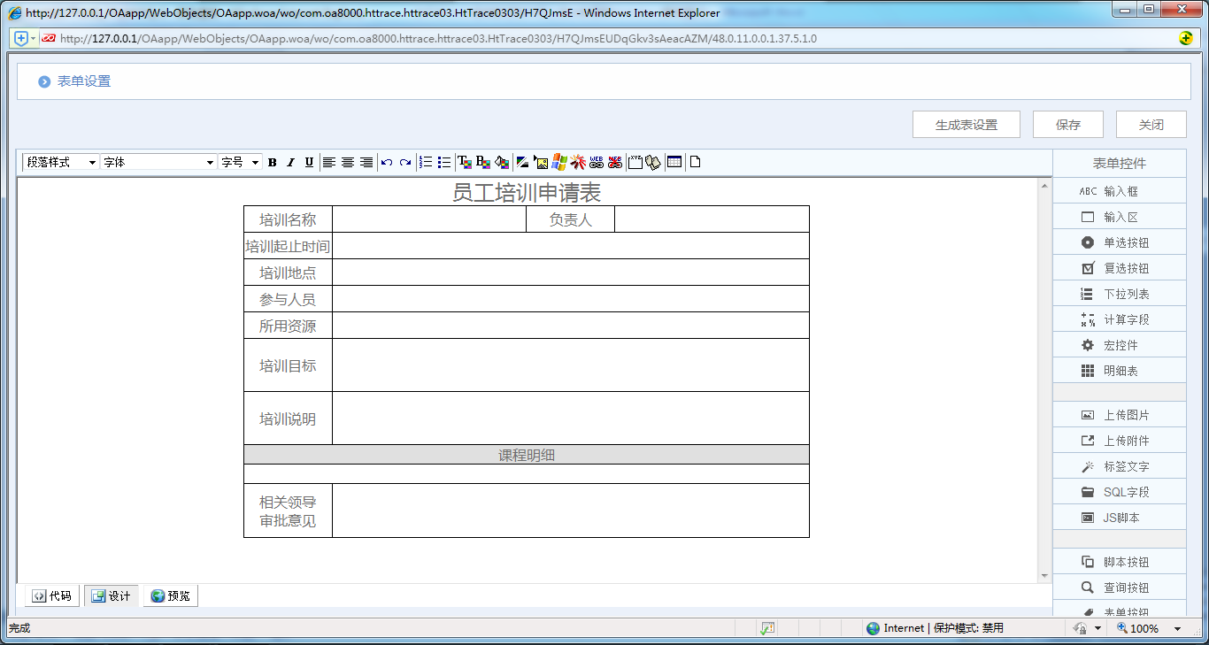Add a JS脚本 script control
Screen dimensions: 1209x645
1119,517
